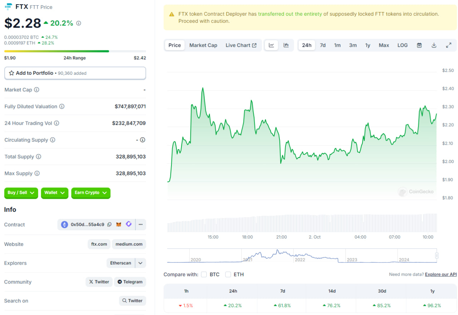Open the Fully Diluted Valuation info icon

click(x=62, y=107)
